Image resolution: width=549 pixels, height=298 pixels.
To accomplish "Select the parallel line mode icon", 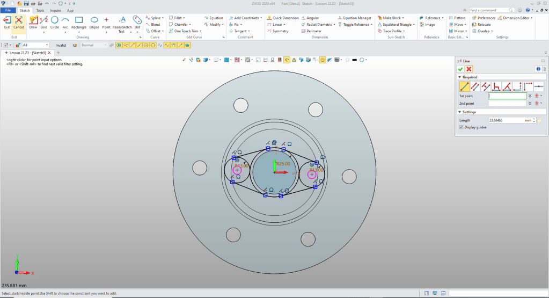I will tap(475, 86).
